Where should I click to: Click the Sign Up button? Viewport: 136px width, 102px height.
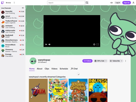[126, 3]
